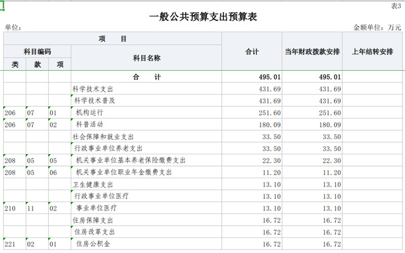Click the 单位: label
This screenshot has width=405, height=253.
pos(13,27)
